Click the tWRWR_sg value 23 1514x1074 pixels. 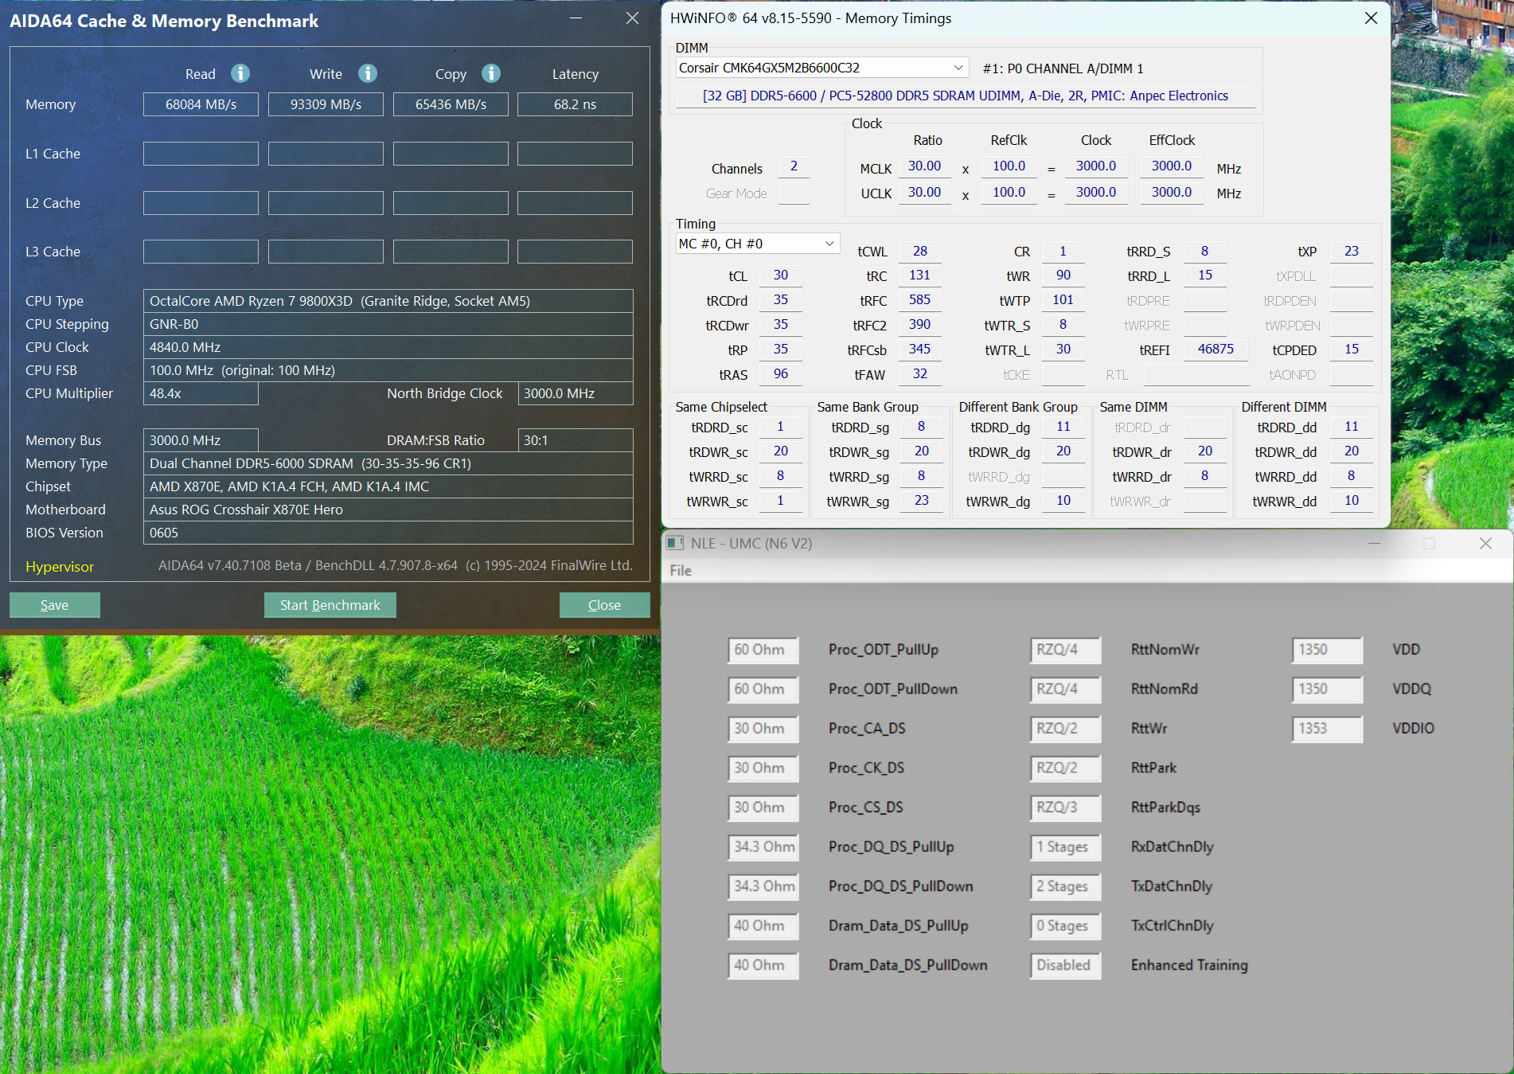[922, 501]
